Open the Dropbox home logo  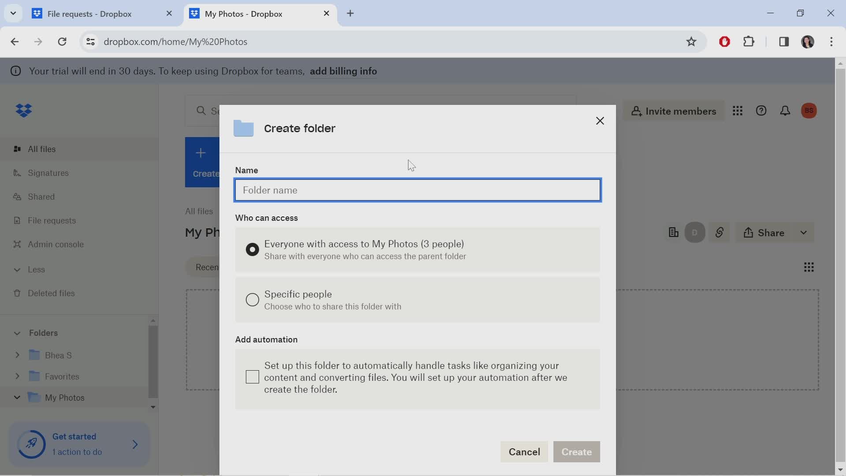pos(24,110)
